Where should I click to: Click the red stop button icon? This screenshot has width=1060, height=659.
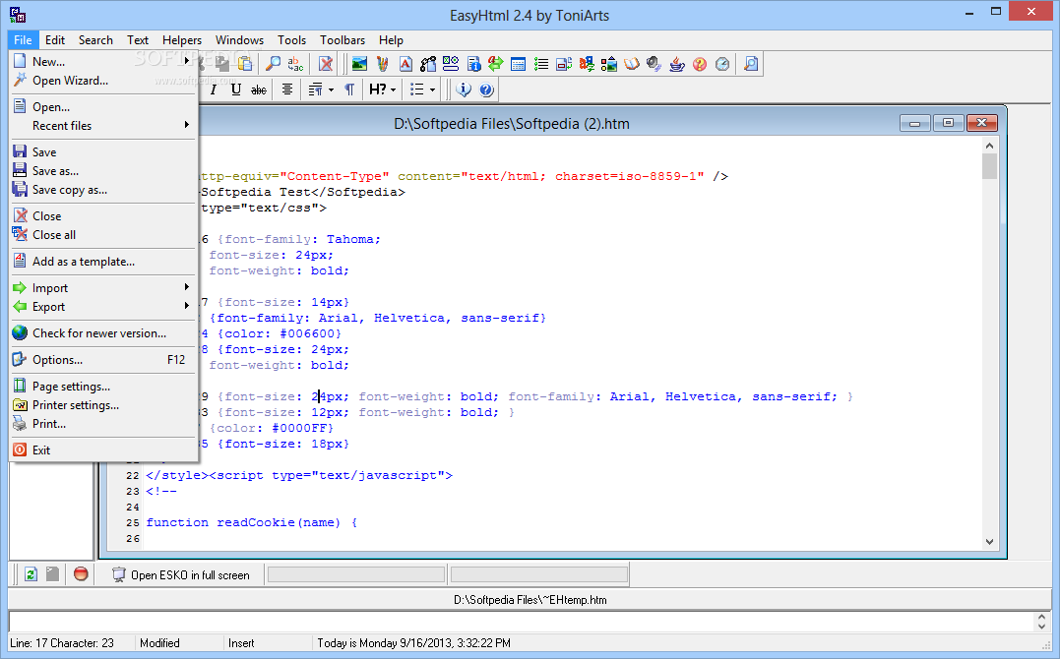tap(81, 574)
